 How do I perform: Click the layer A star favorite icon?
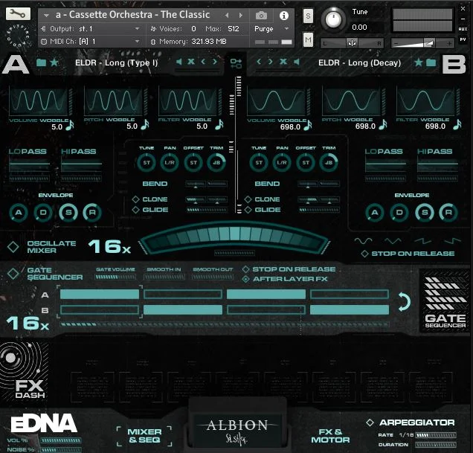[54, 62]
